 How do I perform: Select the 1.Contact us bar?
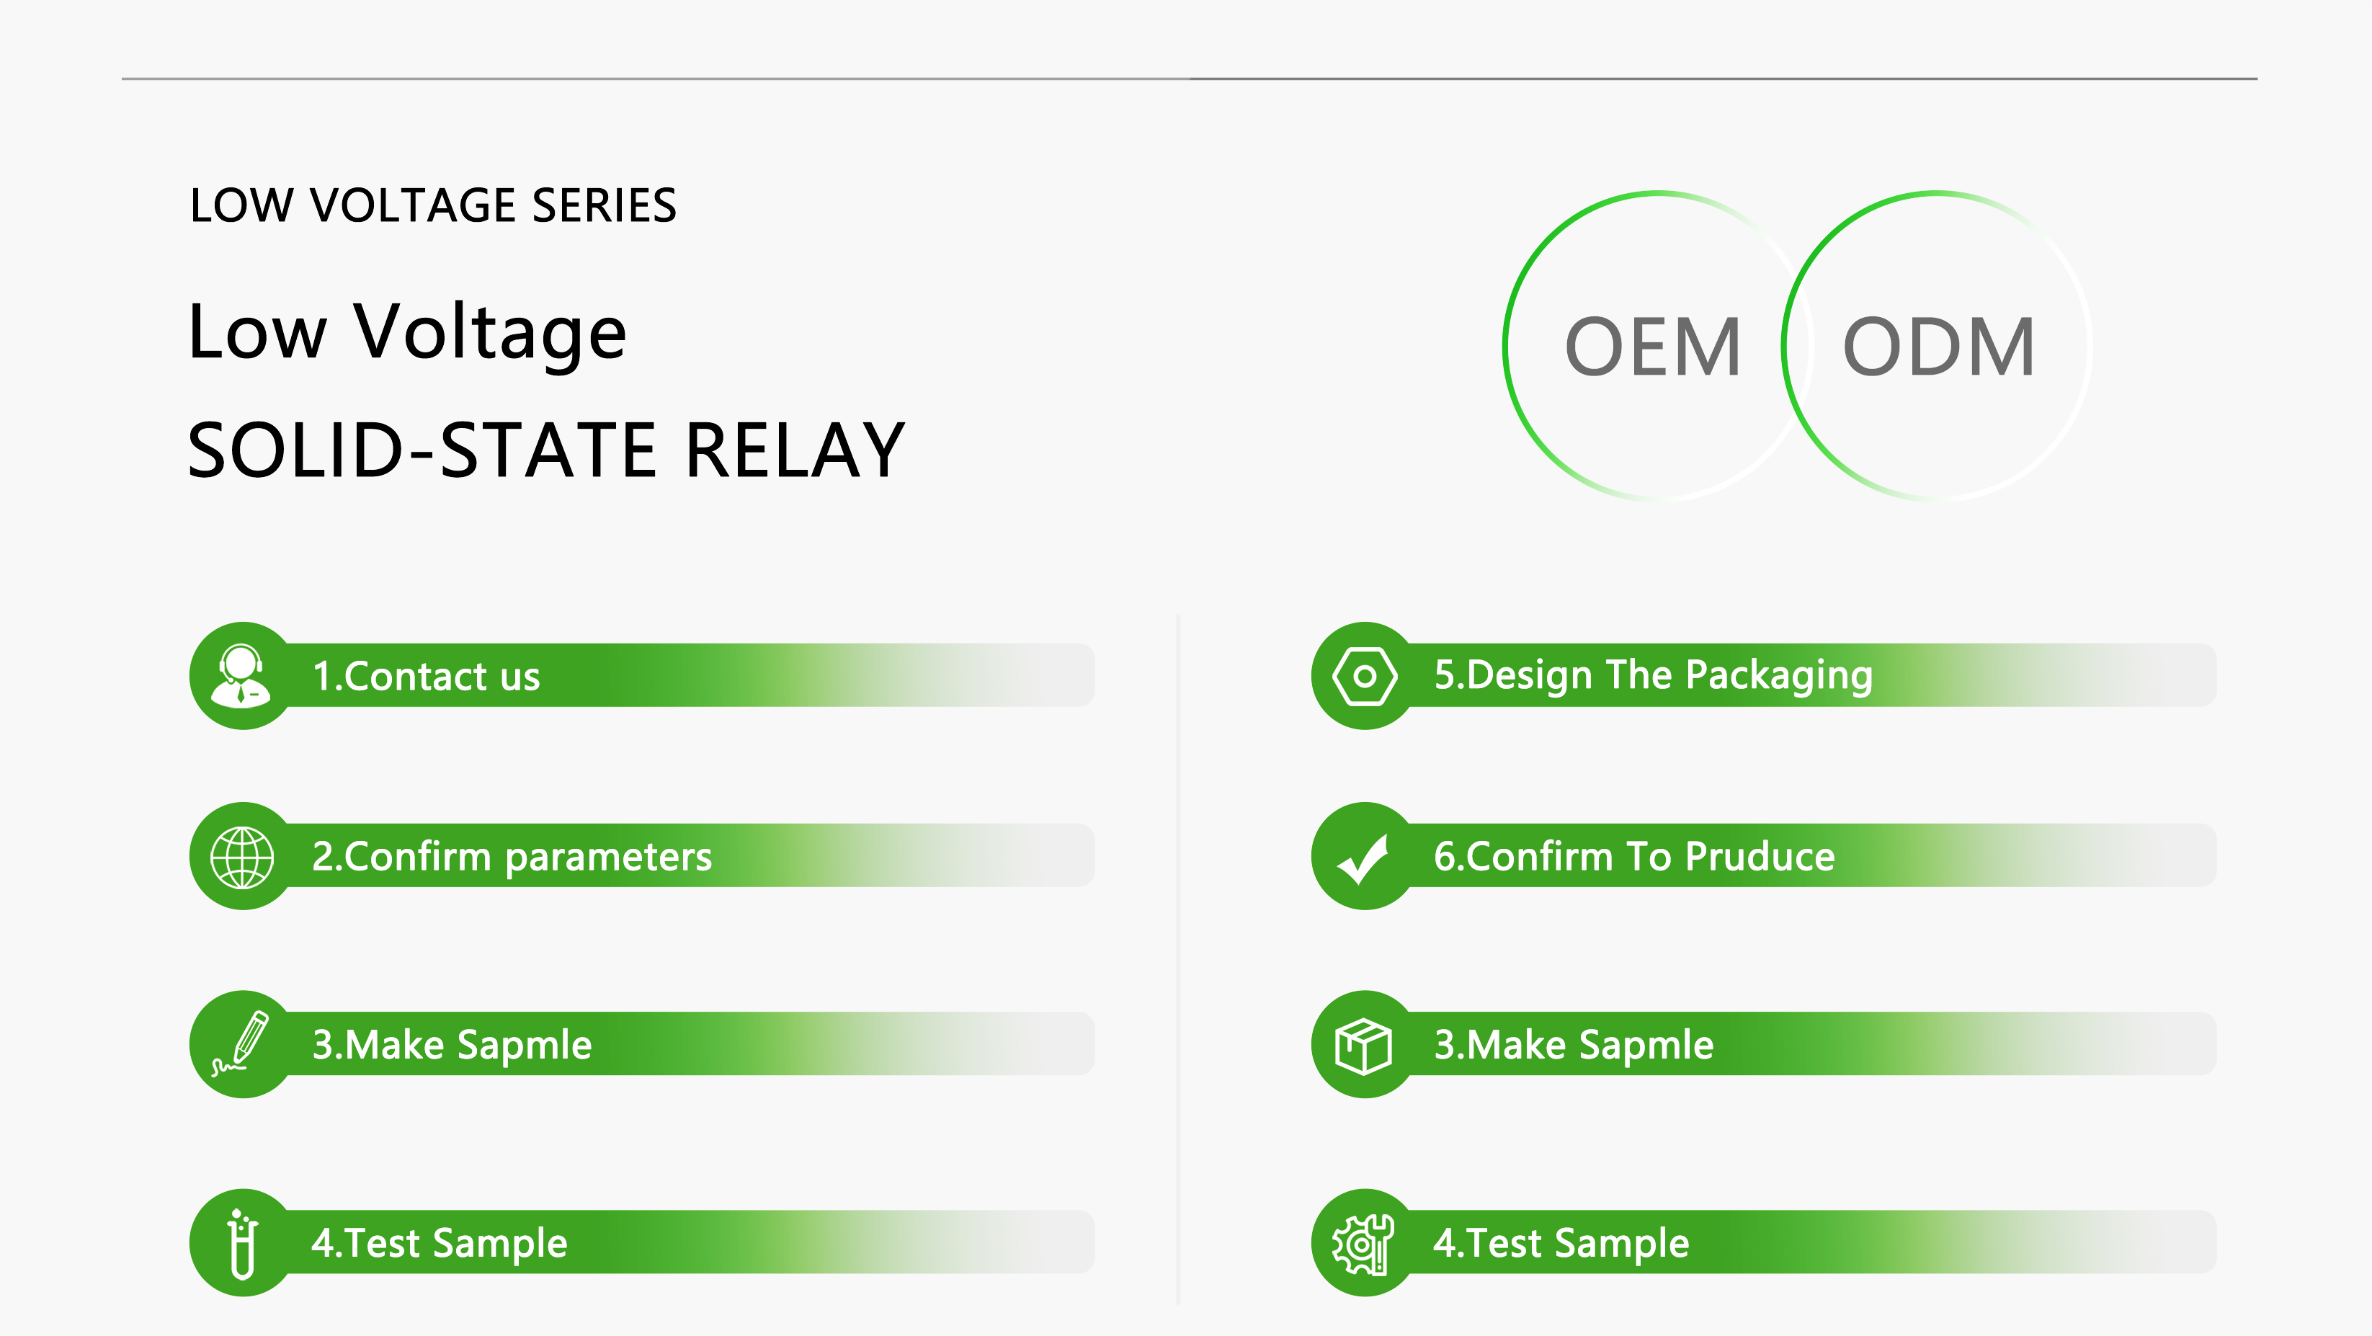click(642, 675)
